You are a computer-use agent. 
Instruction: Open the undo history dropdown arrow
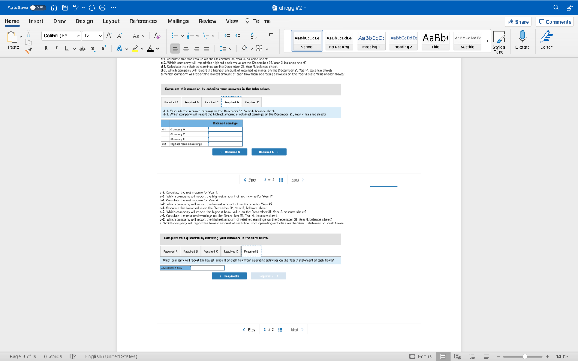coord(84,7)
